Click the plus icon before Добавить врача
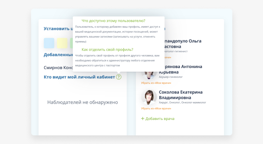This screenshot has width=263, height=144. [143, 118]
